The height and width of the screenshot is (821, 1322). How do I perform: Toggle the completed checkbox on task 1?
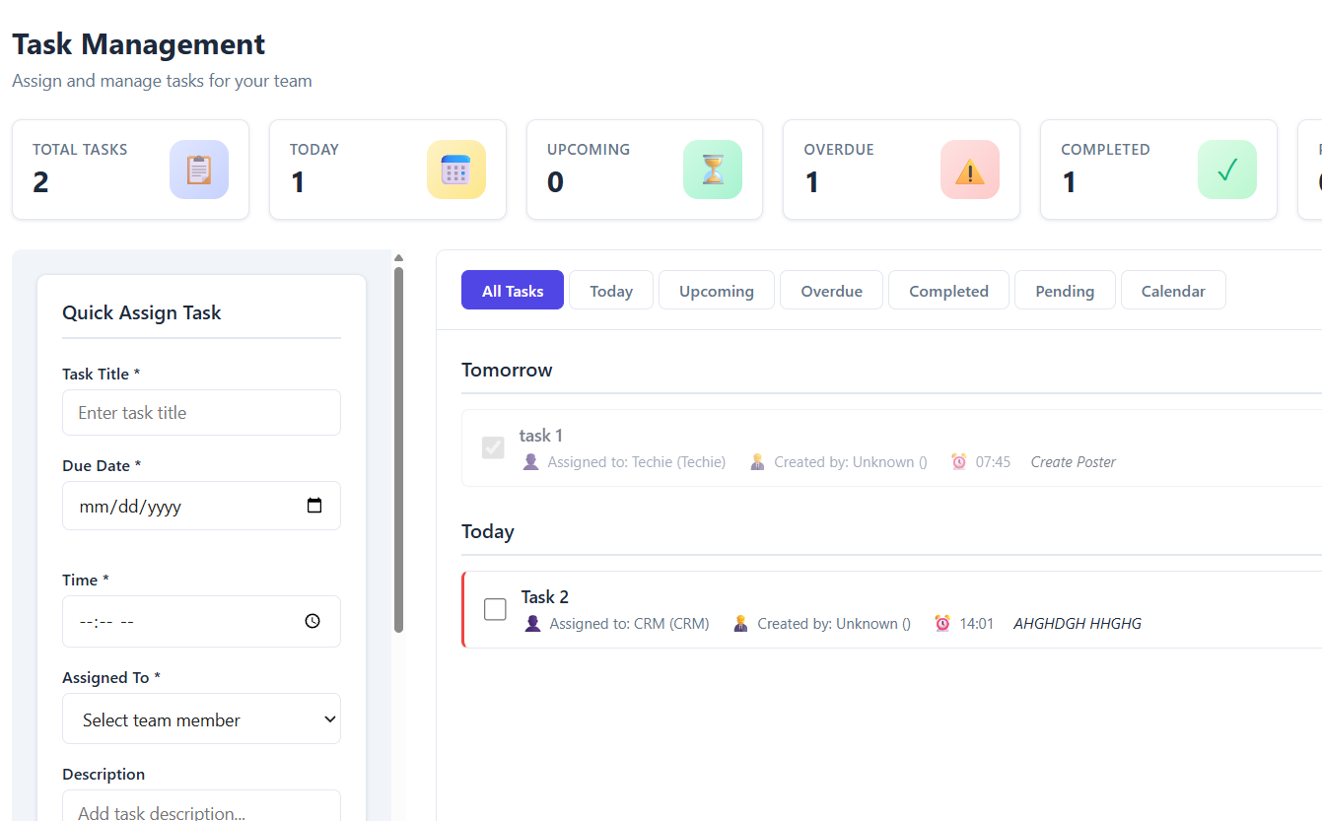click(493, 446)
